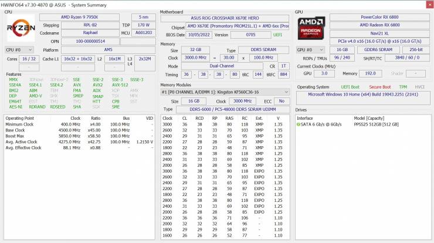The image size is (434, 243).
Task: Click the HVCI status label
Action: click(x=419, y=87)
